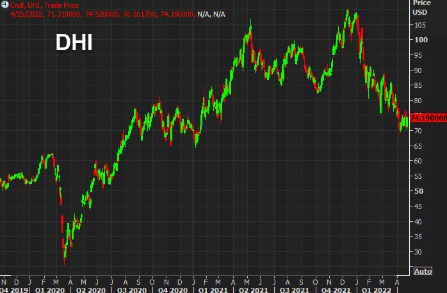The height and width of the screenshot is (293, 447).
Task: Click the Q3 2021 quarter label
Action: [295, 290]
